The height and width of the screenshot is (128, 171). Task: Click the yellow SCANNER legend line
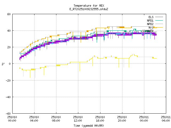(159, 31)
